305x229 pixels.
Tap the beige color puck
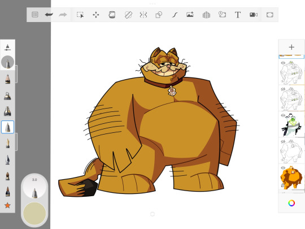(x=34, y=213)
